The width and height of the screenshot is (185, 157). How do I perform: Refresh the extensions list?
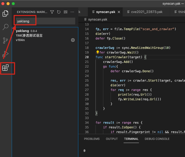[59, 12]
